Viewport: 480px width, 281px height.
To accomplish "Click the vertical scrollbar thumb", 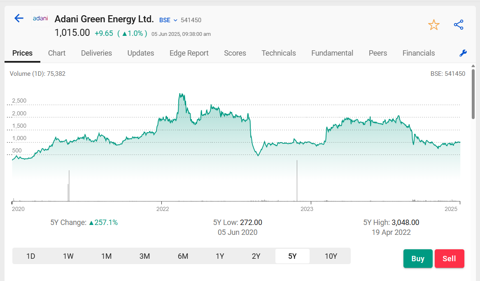I will pyautogui.click(x=473, y=94).
